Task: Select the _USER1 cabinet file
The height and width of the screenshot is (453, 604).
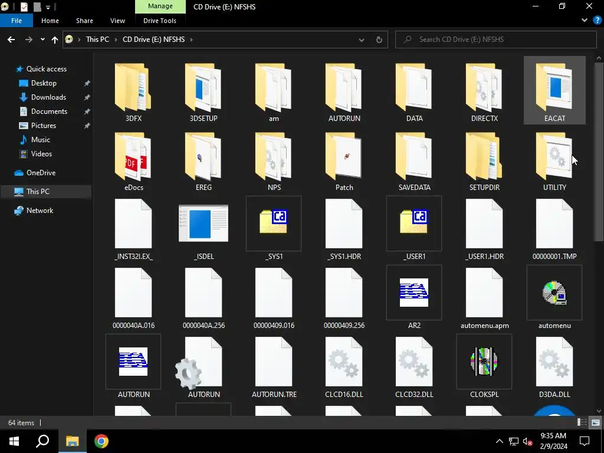Action: pos(414,229)
